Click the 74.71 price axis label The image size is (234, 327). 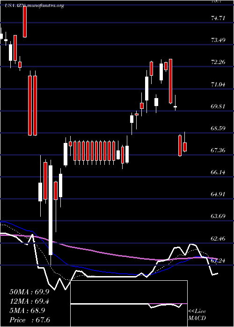(218, 18)
